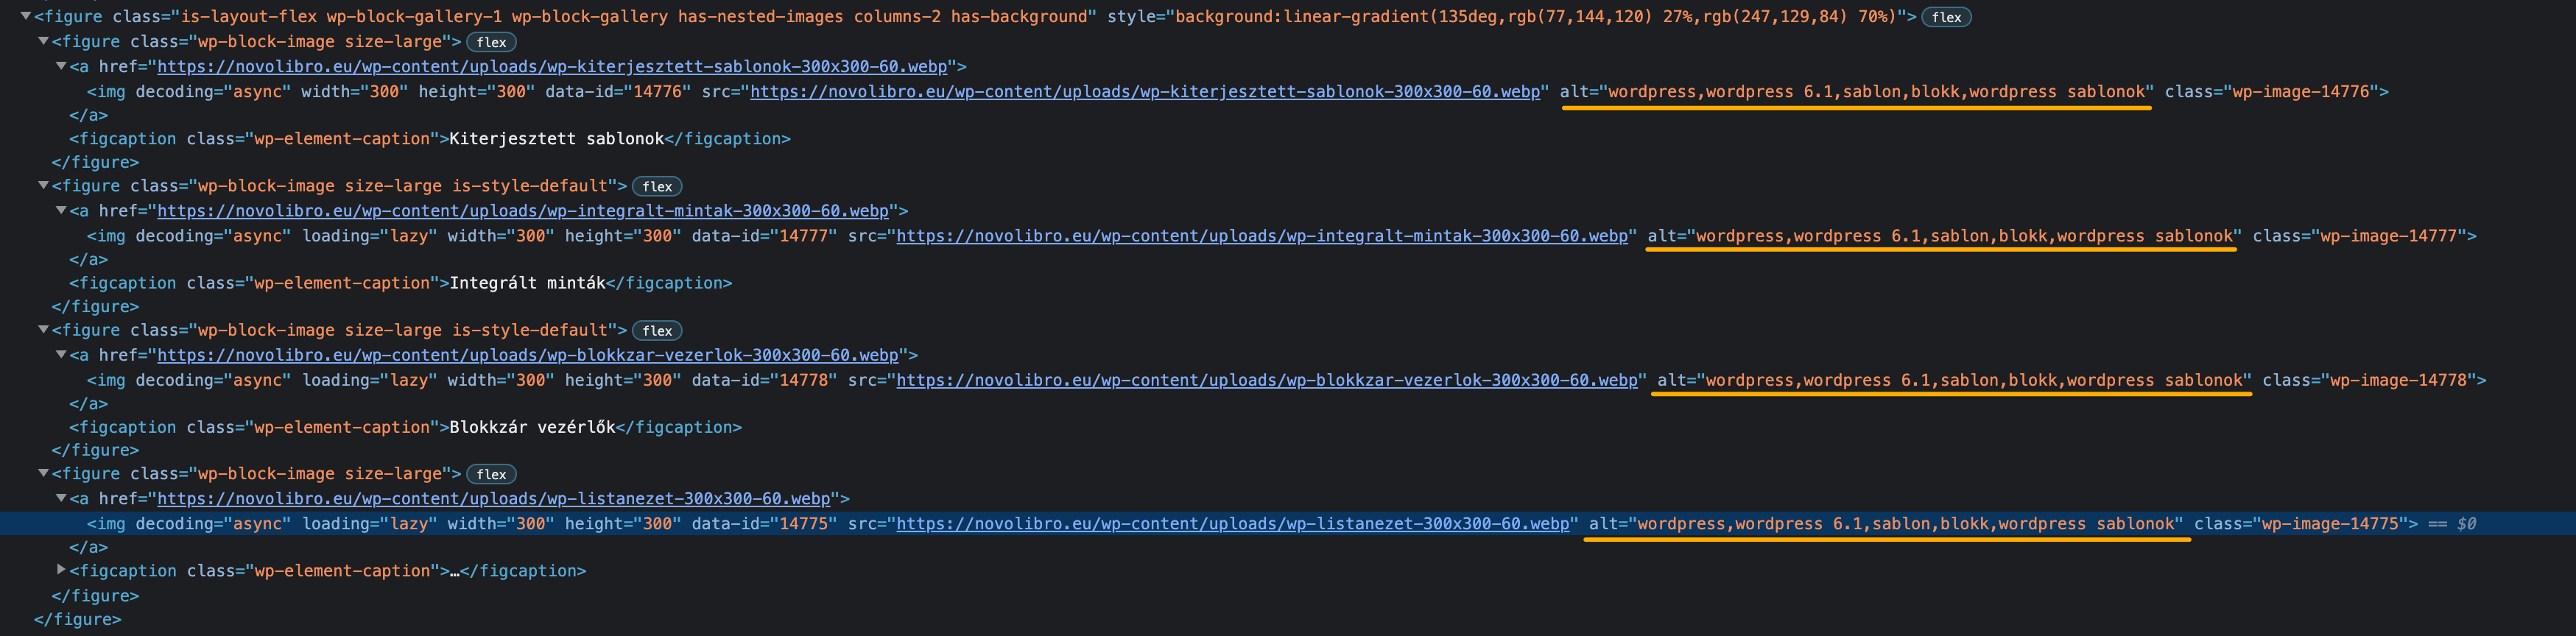2576x636 pixels.
Task: Collapse the anchor linking to wp-kiterjesztett-sablonok
Action: point(61,66)
